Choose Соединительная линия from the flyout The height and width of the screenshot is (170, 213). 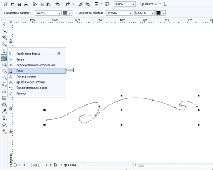point(37,88)
